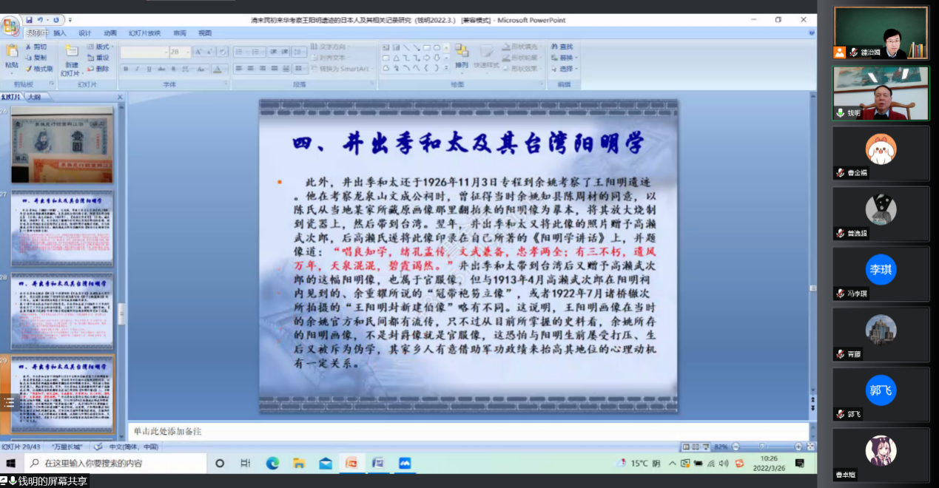Expand the font size dropdown
This screenshot has height=488, width=939.
coord(186,52)
